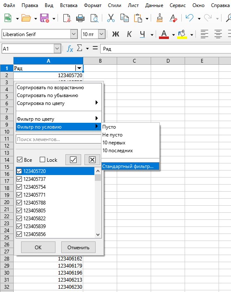
Task: Apply yellow background highlight color
Action: click(182, 34)
